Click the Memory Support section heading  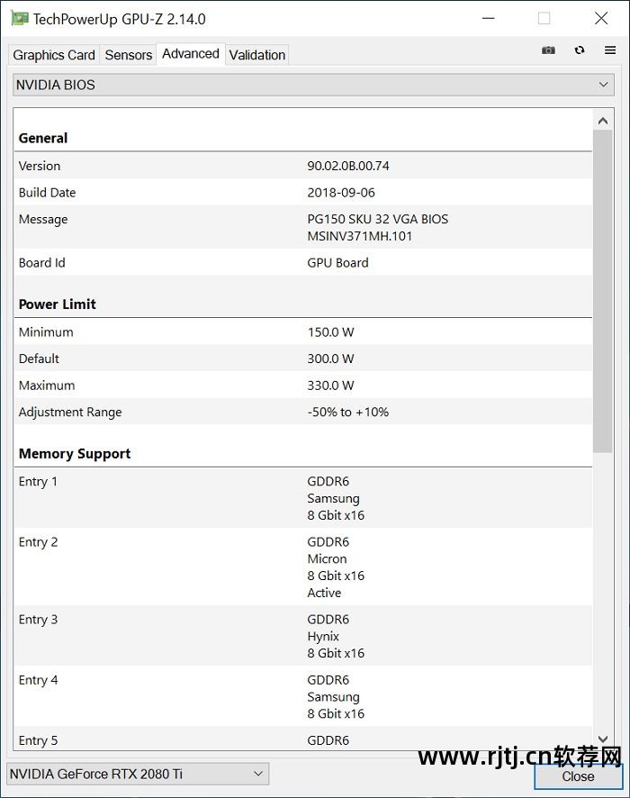[75, 453]
